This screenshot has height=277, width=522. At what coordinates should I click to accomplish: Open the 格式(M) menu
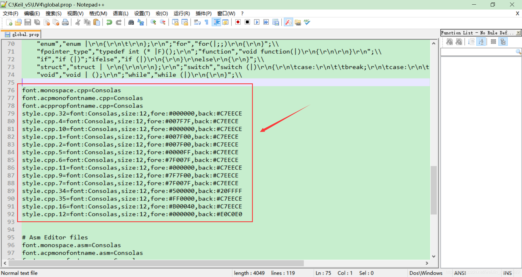tap(98, 14)
